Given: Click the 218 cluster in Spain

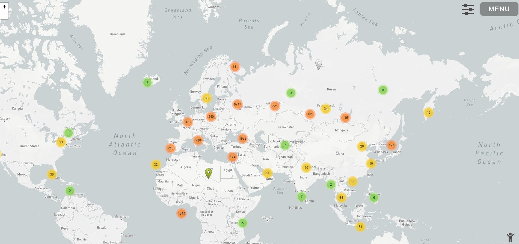Looking at the screenshot, I should (x=171, y=148).
